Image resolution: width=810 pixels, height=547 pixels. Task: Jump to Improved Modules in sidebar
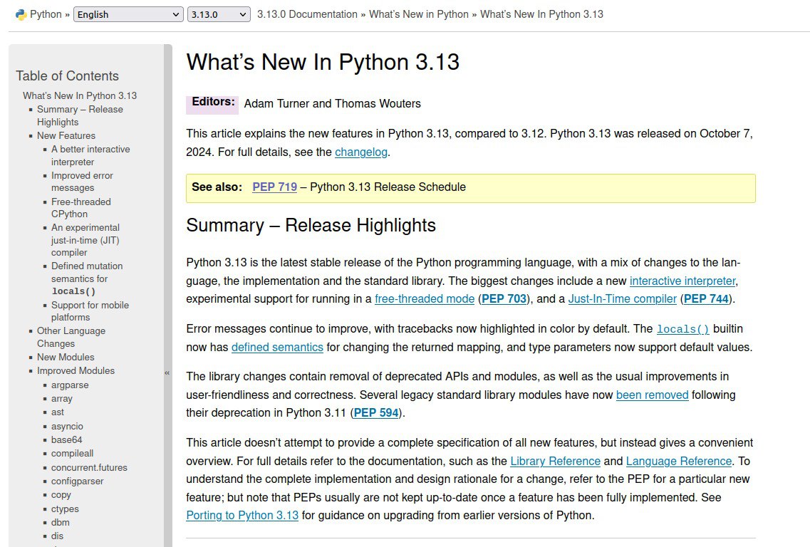click(x=76, y=371)
